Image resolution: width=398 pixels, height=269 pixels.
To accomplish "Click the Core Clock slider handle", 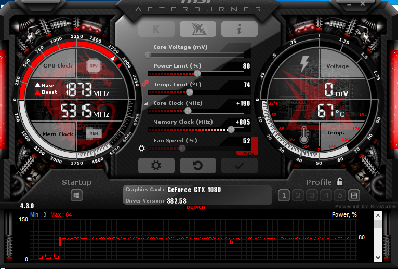I will click(188, 111).
